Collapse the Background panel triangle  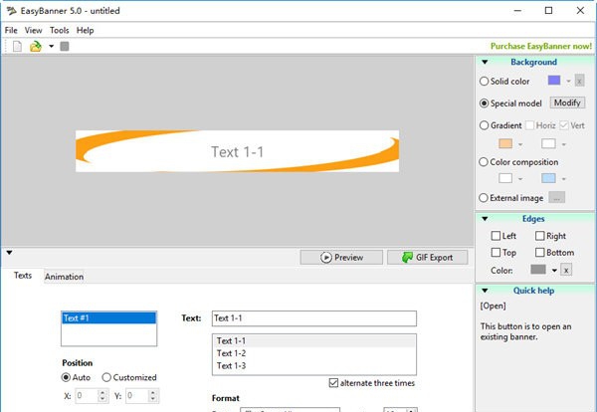[x=486, y=62]
